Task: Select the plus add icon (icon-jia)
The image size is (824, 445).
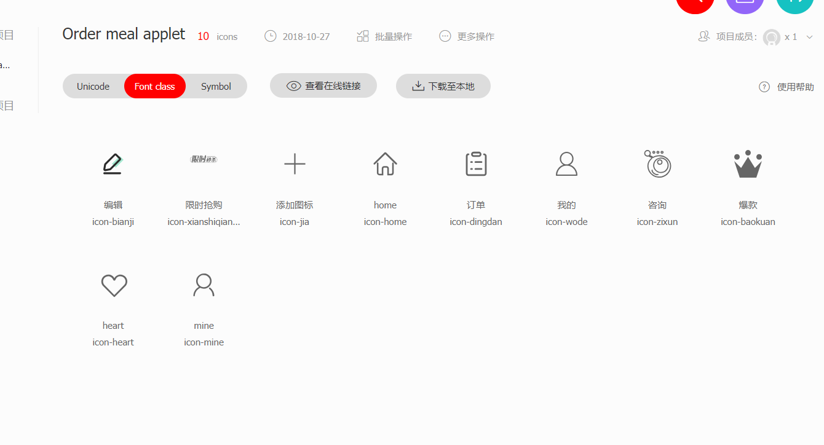Action: click(x=295, y=164)
